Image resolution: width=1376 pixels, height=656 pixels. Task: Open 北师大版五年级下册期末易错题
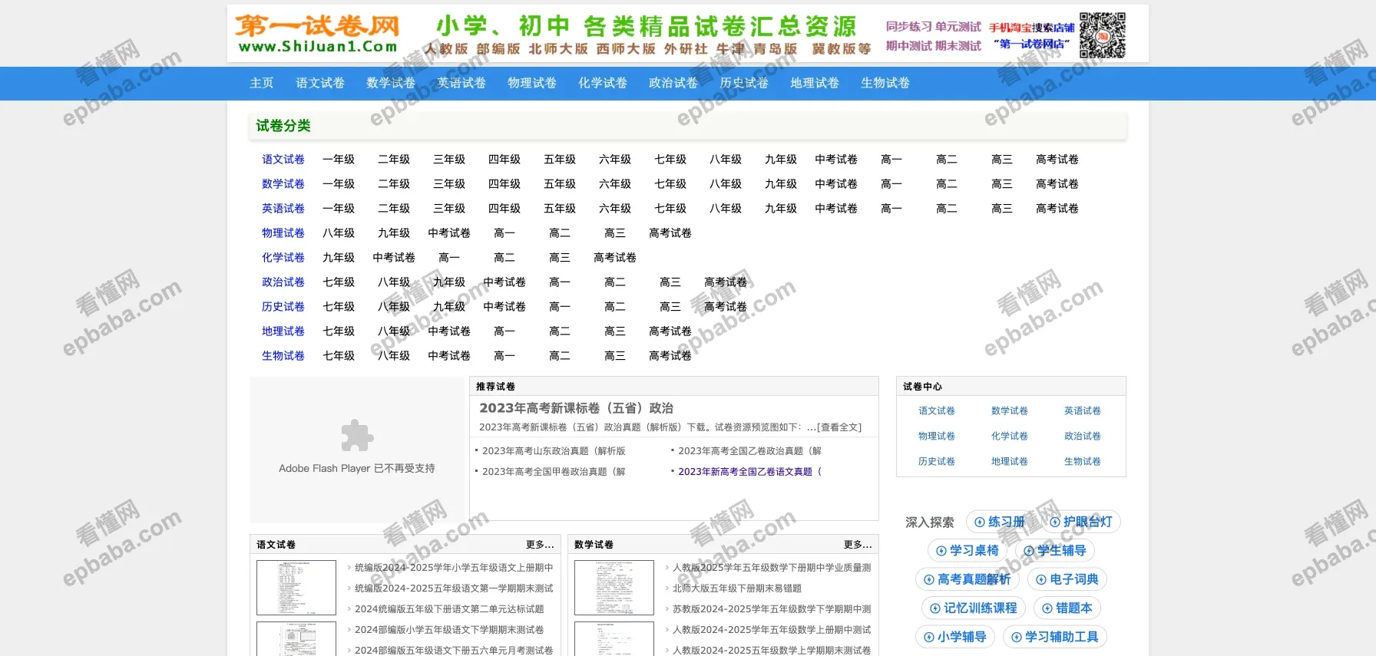click(737, 588)
